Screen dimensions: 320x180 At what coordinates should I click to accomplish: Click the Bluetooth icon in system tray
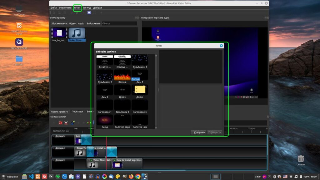tap(274, 177)
